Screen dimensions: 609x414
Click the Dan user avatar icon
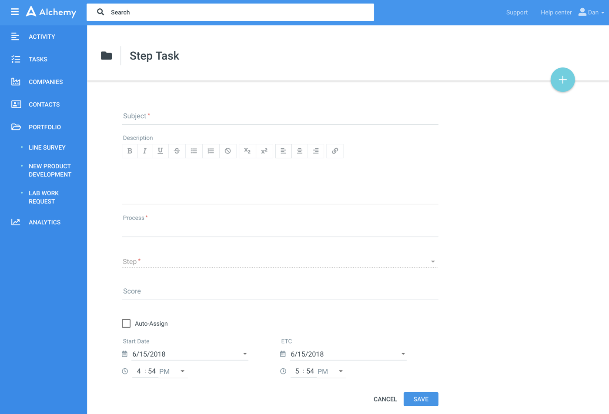pos(582,12)
